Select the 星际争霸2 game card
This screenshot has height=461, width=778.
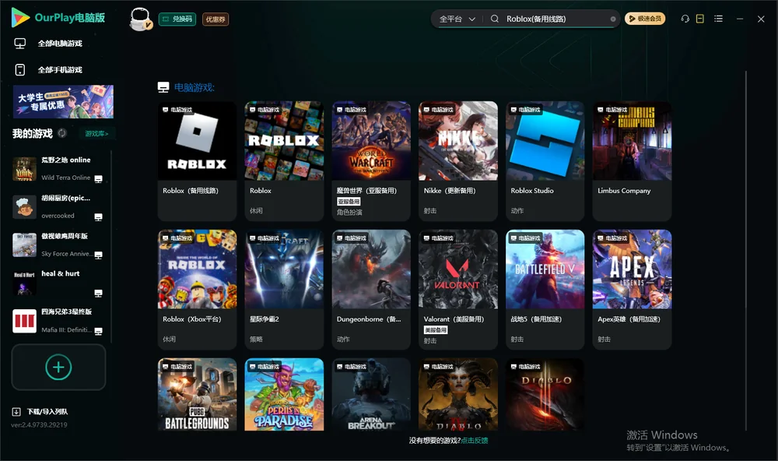click(284, 290)
